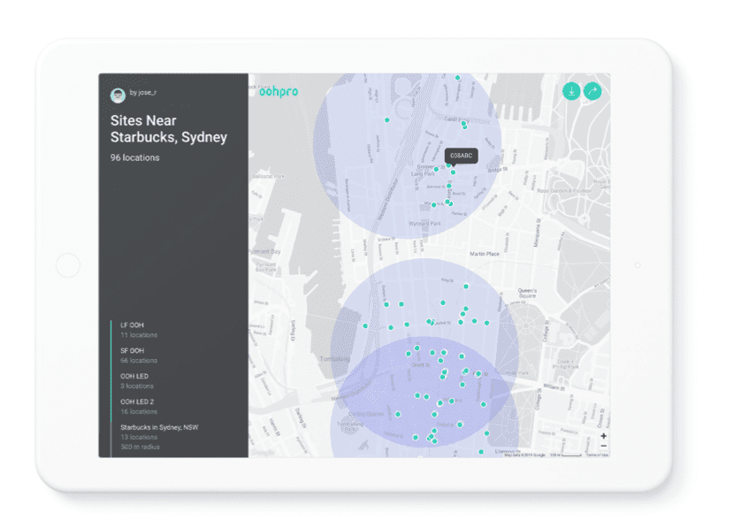Click the download button on the map

[571, 91]
